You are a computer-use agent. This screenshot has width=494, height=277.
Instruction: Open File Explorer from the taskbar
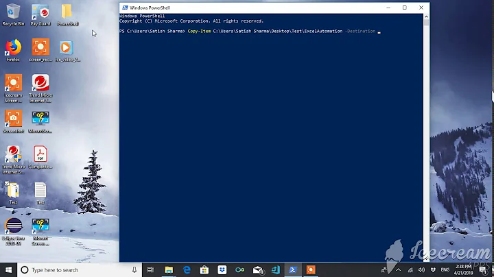click(168, 270)
